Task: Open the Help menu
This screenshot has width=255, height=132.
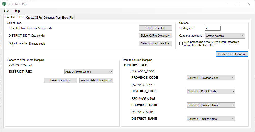Action: (17, 11)
